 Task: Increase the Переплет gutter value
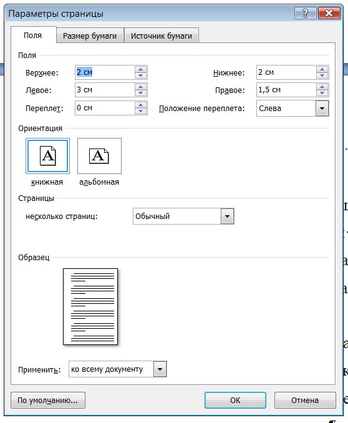pos(140,105)
